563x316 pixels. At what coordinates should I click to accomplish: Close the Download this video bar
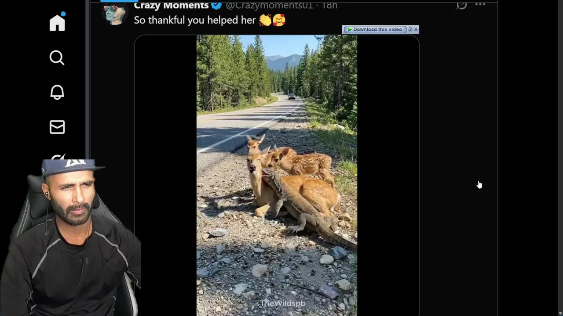[416, 29]
